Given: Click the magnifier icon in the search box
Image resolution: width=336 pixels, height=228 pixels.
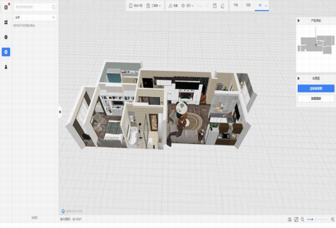Looking at the screenshot, I should 53,7.
